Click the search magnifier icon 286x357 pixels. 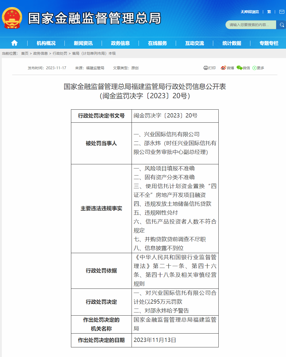[282, 25]
